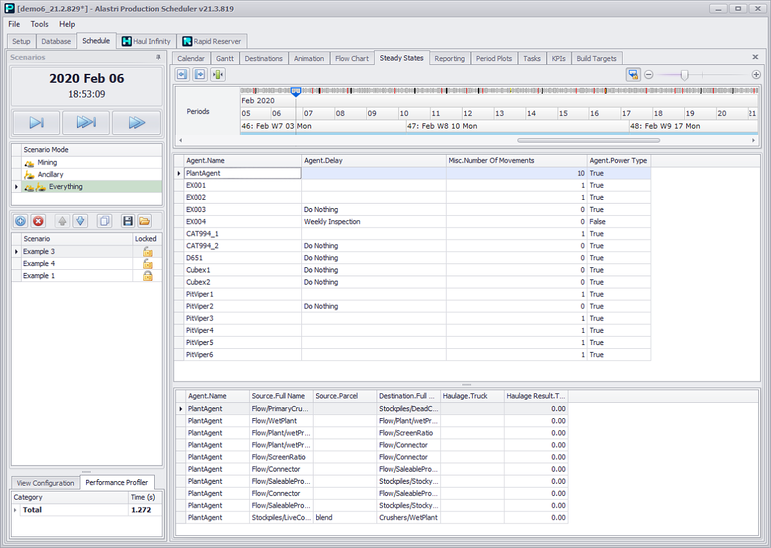Screen dimensions: 771x548
Task: Select the Mining scenario mode
Action: point(47,163)
